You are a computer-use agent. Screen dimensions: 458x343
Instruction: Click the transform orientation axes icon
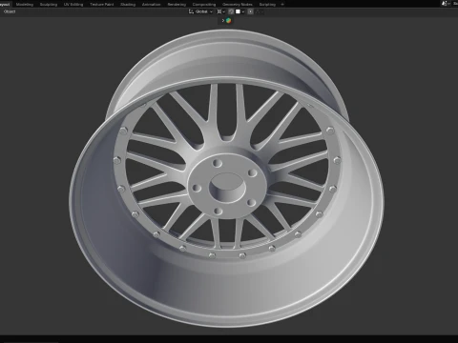191,11
